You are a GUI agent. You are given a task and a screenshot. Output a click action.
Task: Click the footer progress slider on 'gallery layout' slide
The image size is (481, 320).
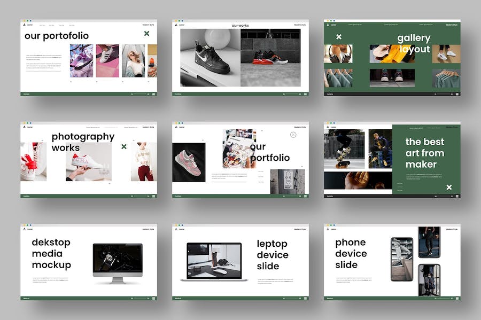(x=444, y=94)
